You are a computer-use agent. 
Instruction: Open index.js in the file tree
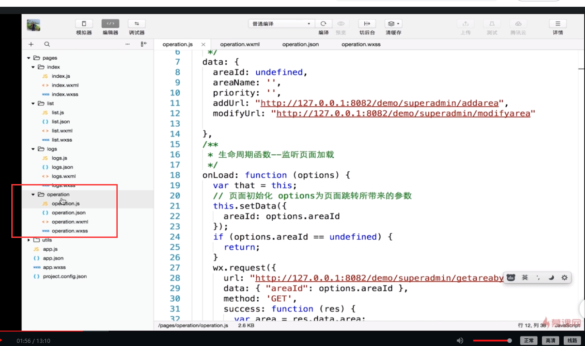tap(61, 76)
